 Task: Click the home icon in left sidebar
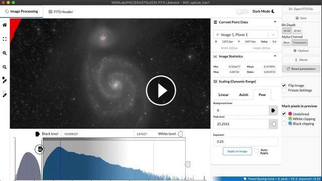coord(5,25)
